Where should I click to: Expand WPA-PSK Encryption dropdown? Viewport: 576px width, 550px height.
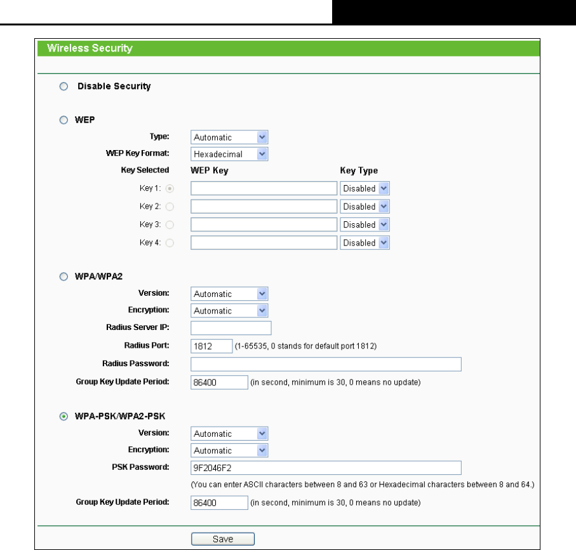pos(229,451)
